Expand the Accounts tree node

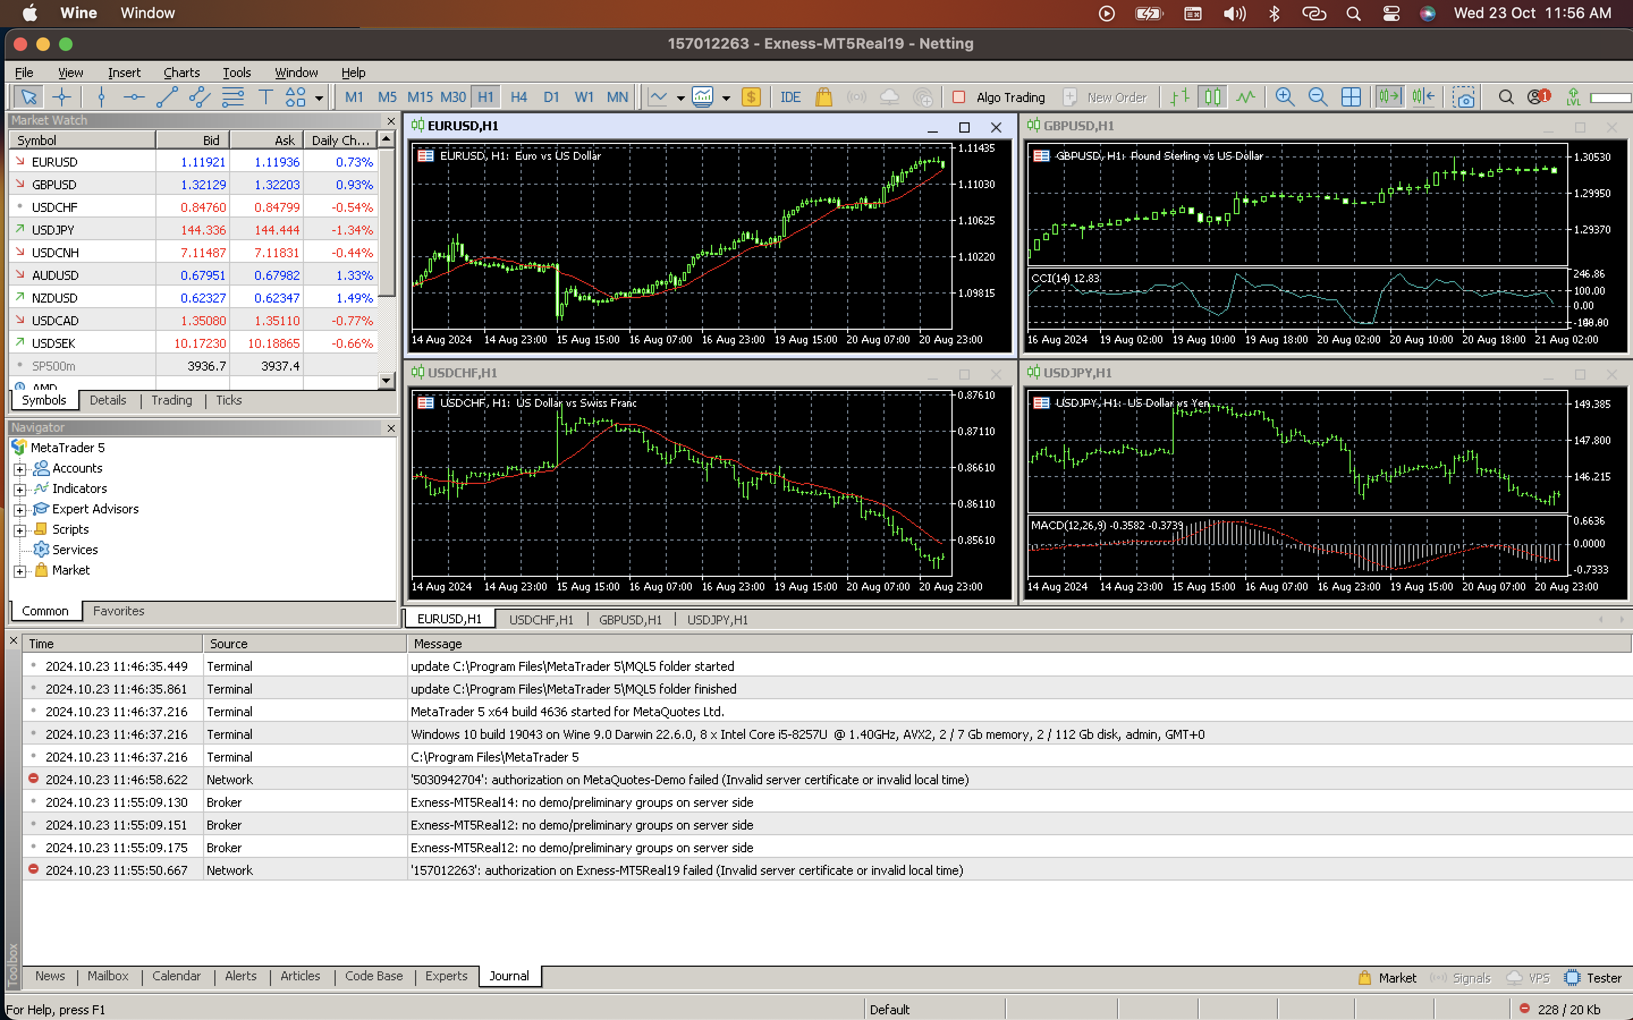(x=20, y=469)
